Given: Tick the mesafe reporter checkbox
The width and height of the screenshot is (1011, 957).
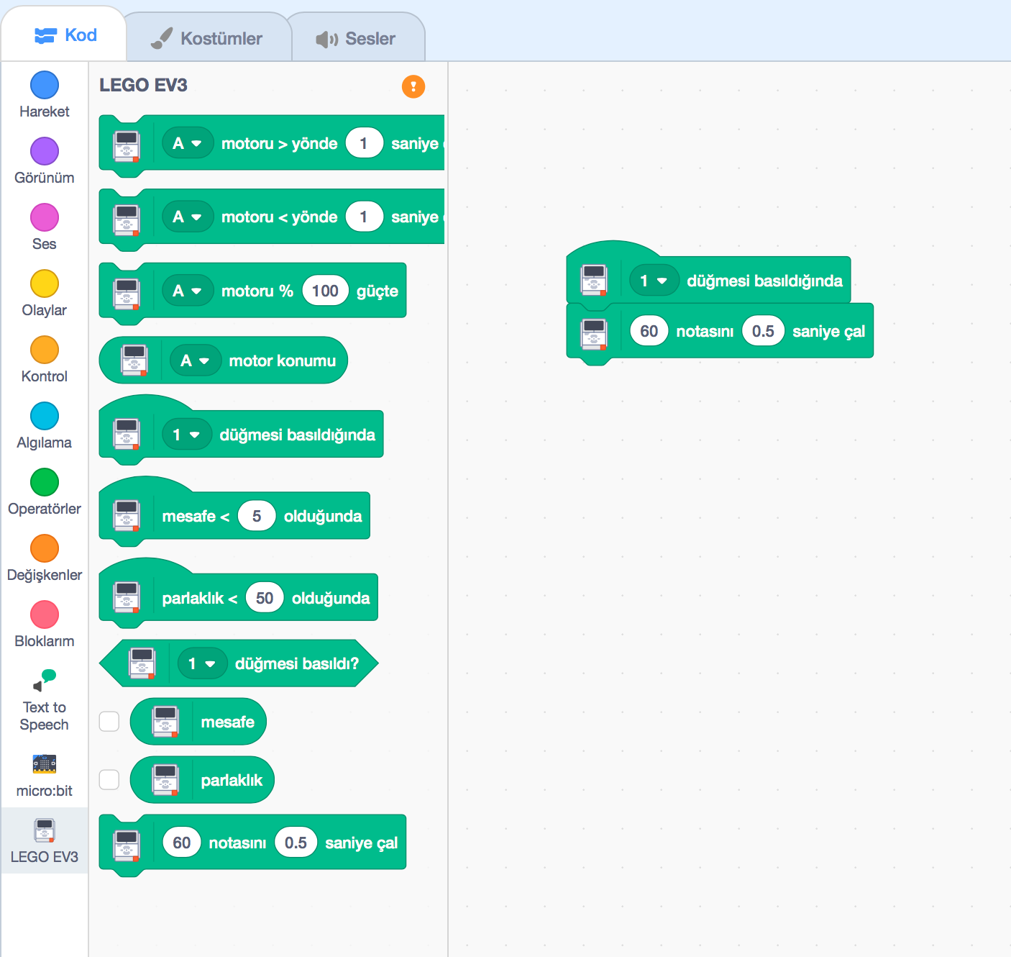Looking at the screenshot, I should point(109,722).
